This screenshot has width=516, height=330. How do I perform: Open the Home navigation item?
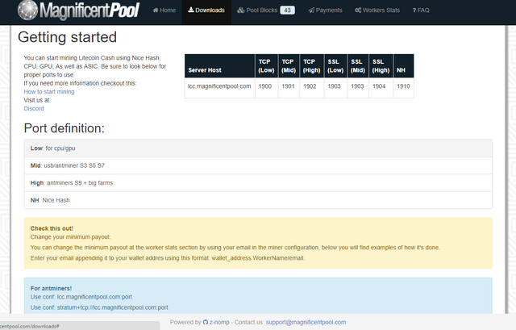(x=164, y=10)
